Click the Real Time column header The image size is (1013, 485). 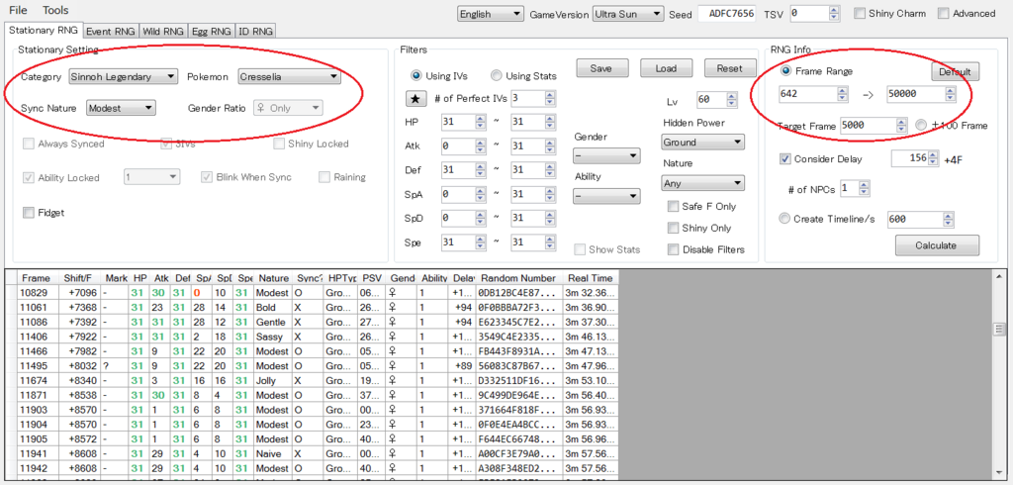(590, 278)
